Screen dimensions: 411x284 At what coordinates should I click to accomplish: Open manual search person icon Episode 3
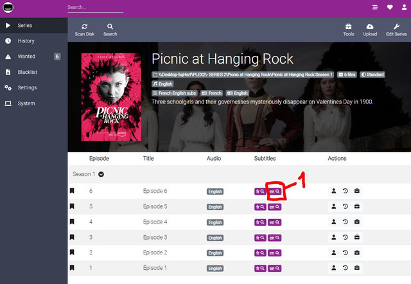(334, 237)
